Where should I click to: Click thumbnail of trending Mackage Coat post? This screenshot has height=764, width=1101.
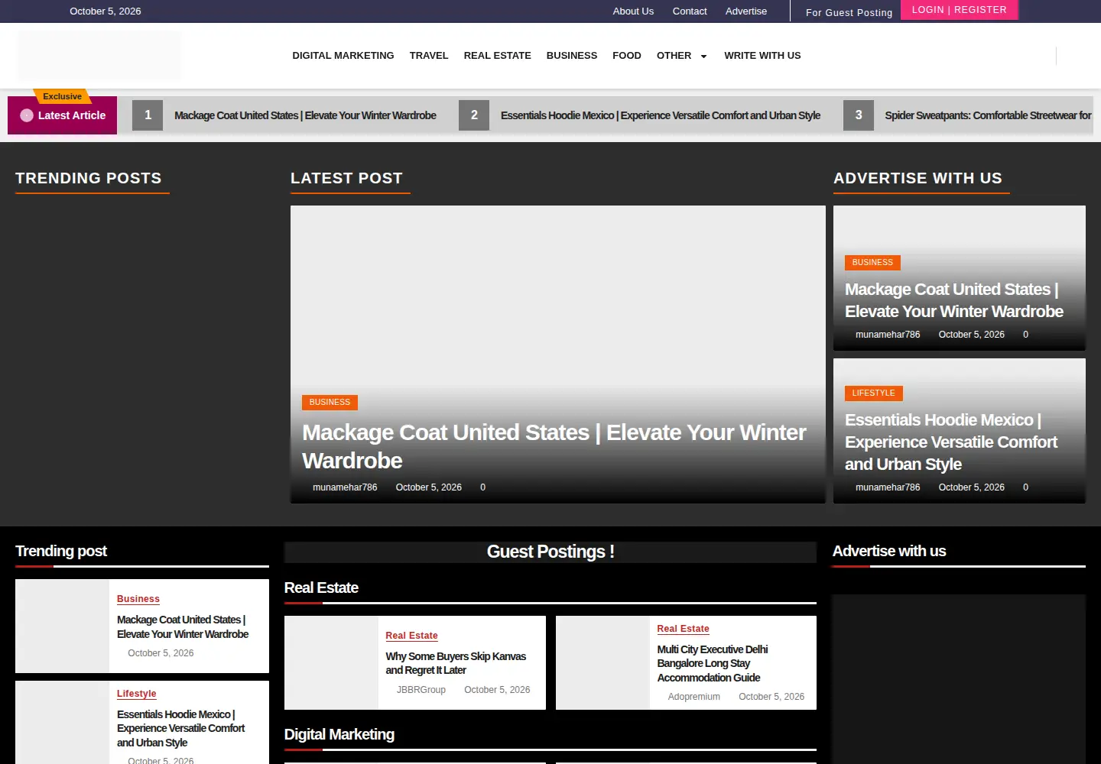pyautogui.click(x=62, y=626)
